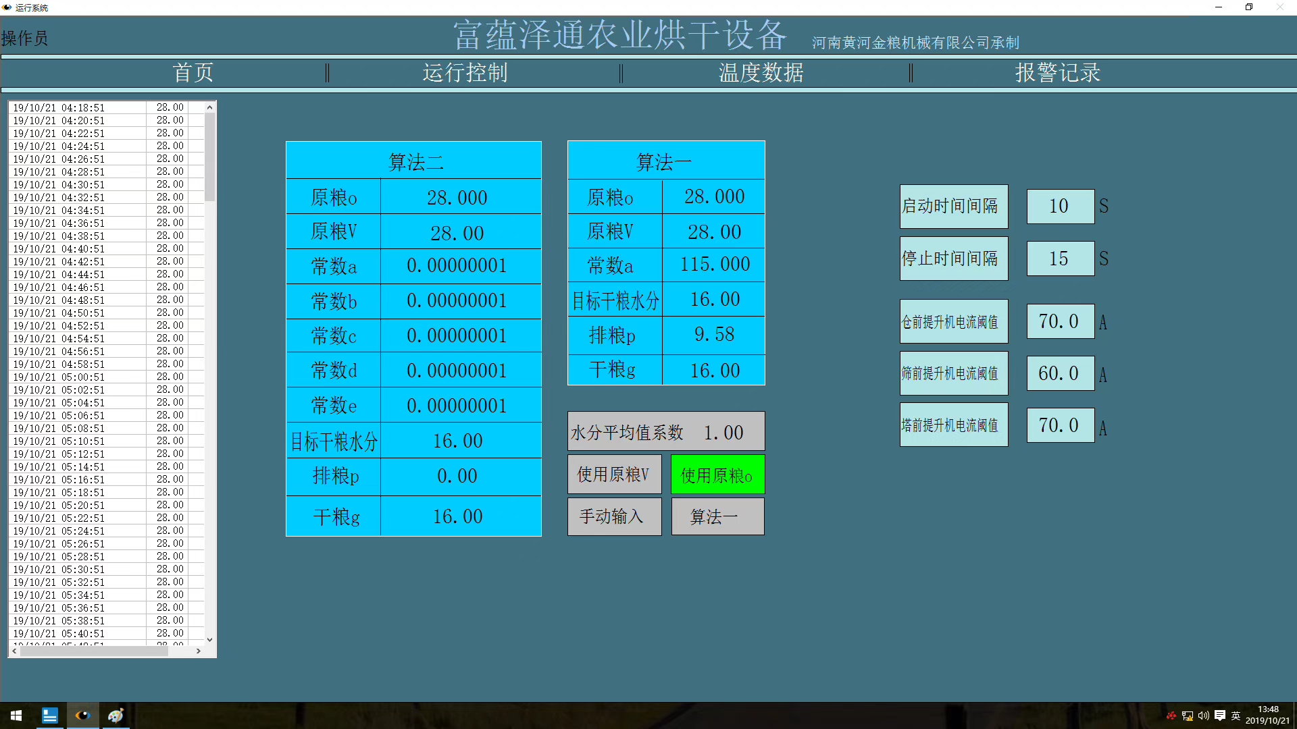Click the 操作员 operator label
Viewport: 1297px width, 729px height.
[x=25, y=38]
